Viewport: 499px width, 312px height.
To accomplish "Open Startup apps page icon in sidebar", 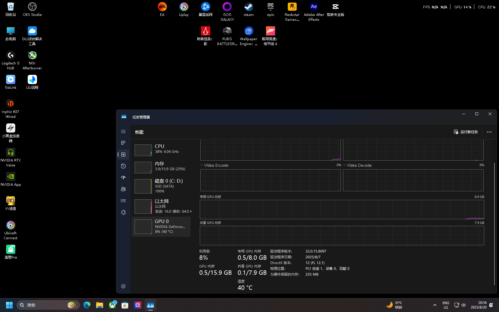I will click(x=123, y=178).
